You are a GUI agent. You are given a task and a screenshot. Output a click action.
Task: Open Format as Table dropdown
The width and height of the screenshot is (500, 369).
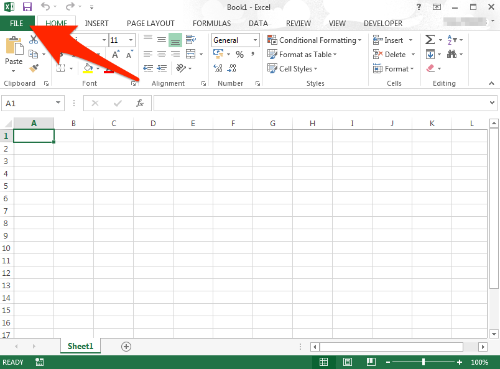coord(302,55)
